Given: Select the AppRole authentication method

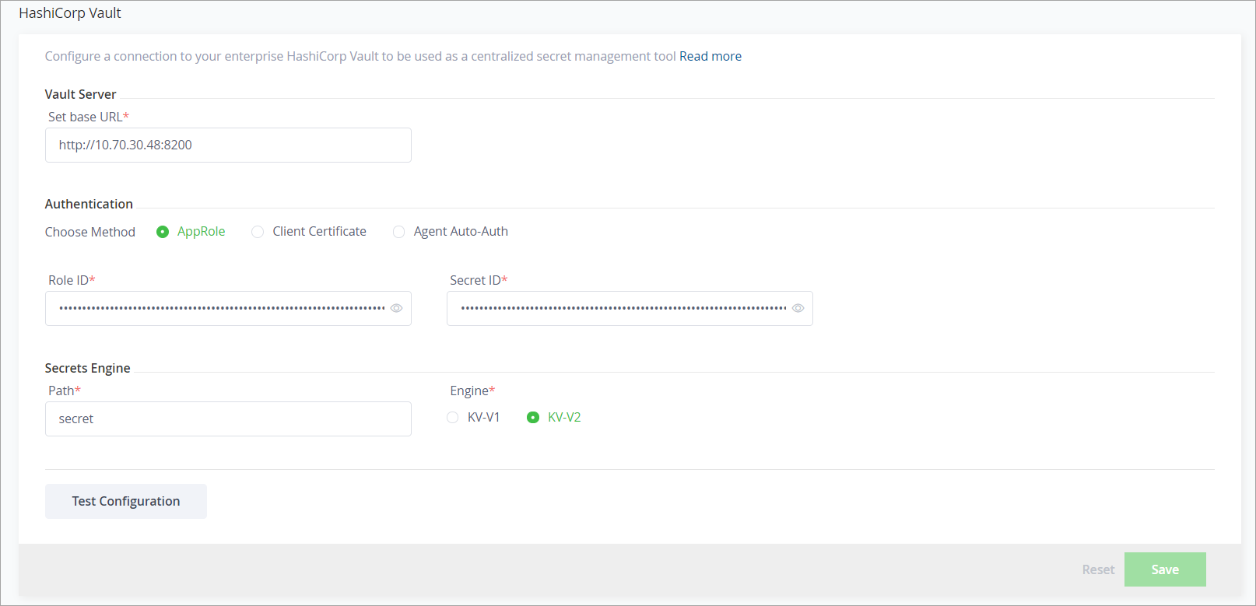Looking at the screenshot, I should pos(191,232).
